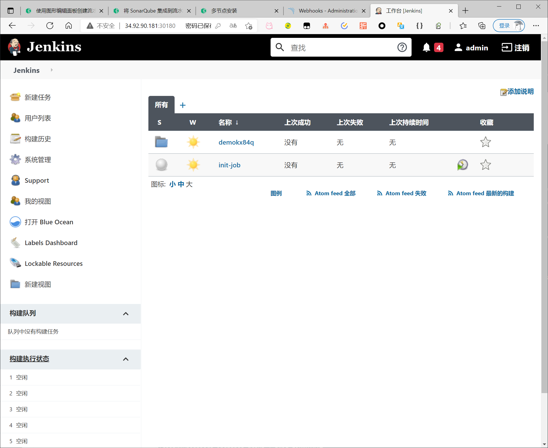This screenshot has height=448, width=548.
Task: Click the page vertical scrollbar
Action: (544, 216)
